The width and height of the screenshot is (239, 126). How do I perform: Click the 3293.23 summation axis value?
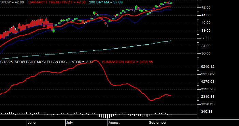tap(208, 89)
